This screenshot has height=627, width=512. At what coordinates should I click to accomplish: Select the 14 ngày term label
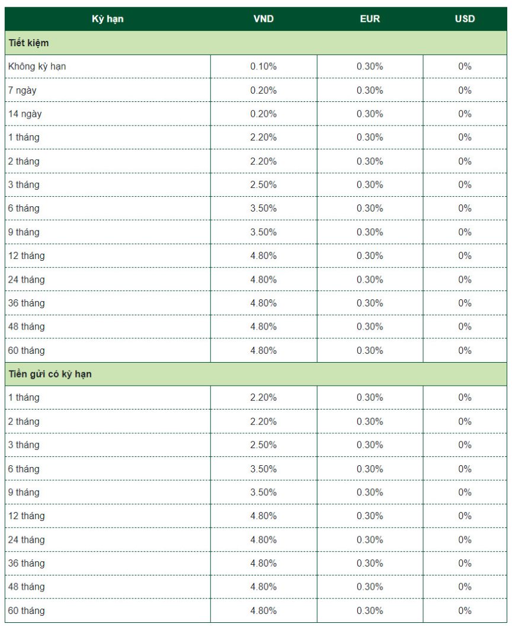coord(25,114)
